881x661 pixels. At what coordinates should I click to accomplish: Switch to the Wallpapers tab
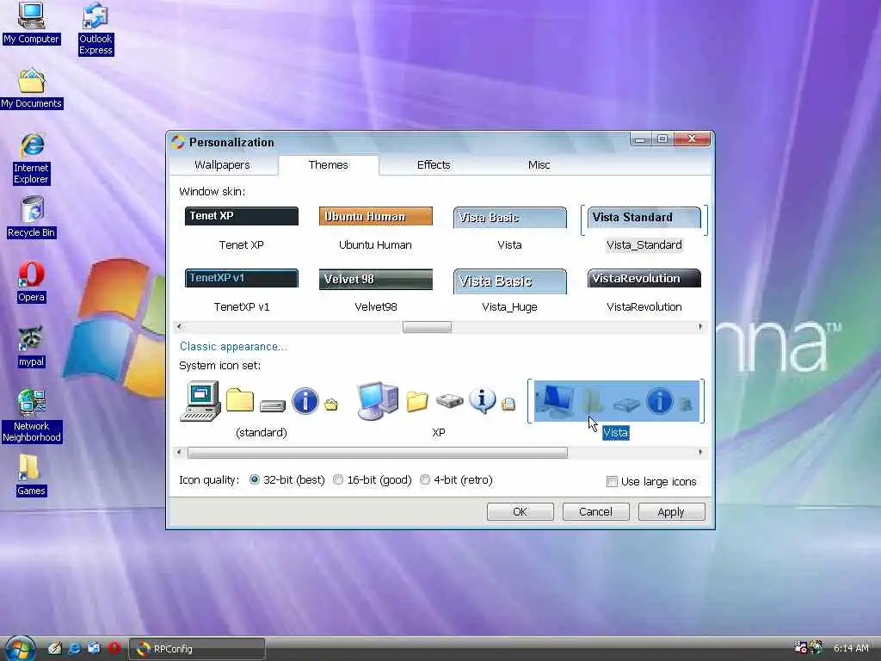[x=222, y=164]
